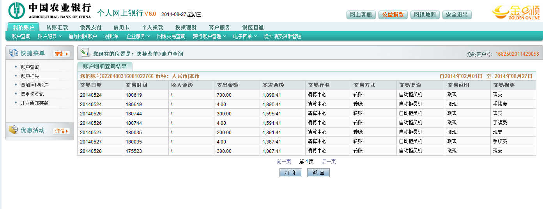543x209 pixels.
Task: Click the 金e顺 Golden Online logo
Action: 516,12
